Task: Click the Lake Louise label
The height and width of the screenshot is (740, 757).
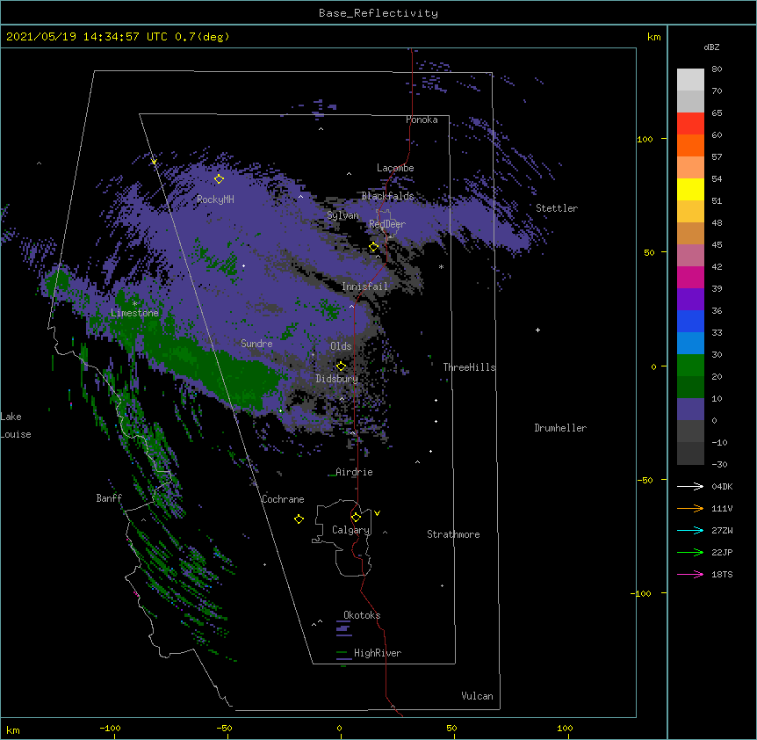Action: [16, 425]
